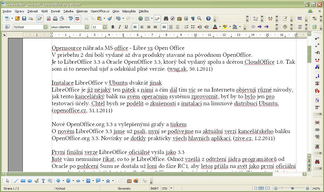The width and height of the screenshot is (324, 192).
Task: Toggle numbering list on/off
Action: point(186,27)
